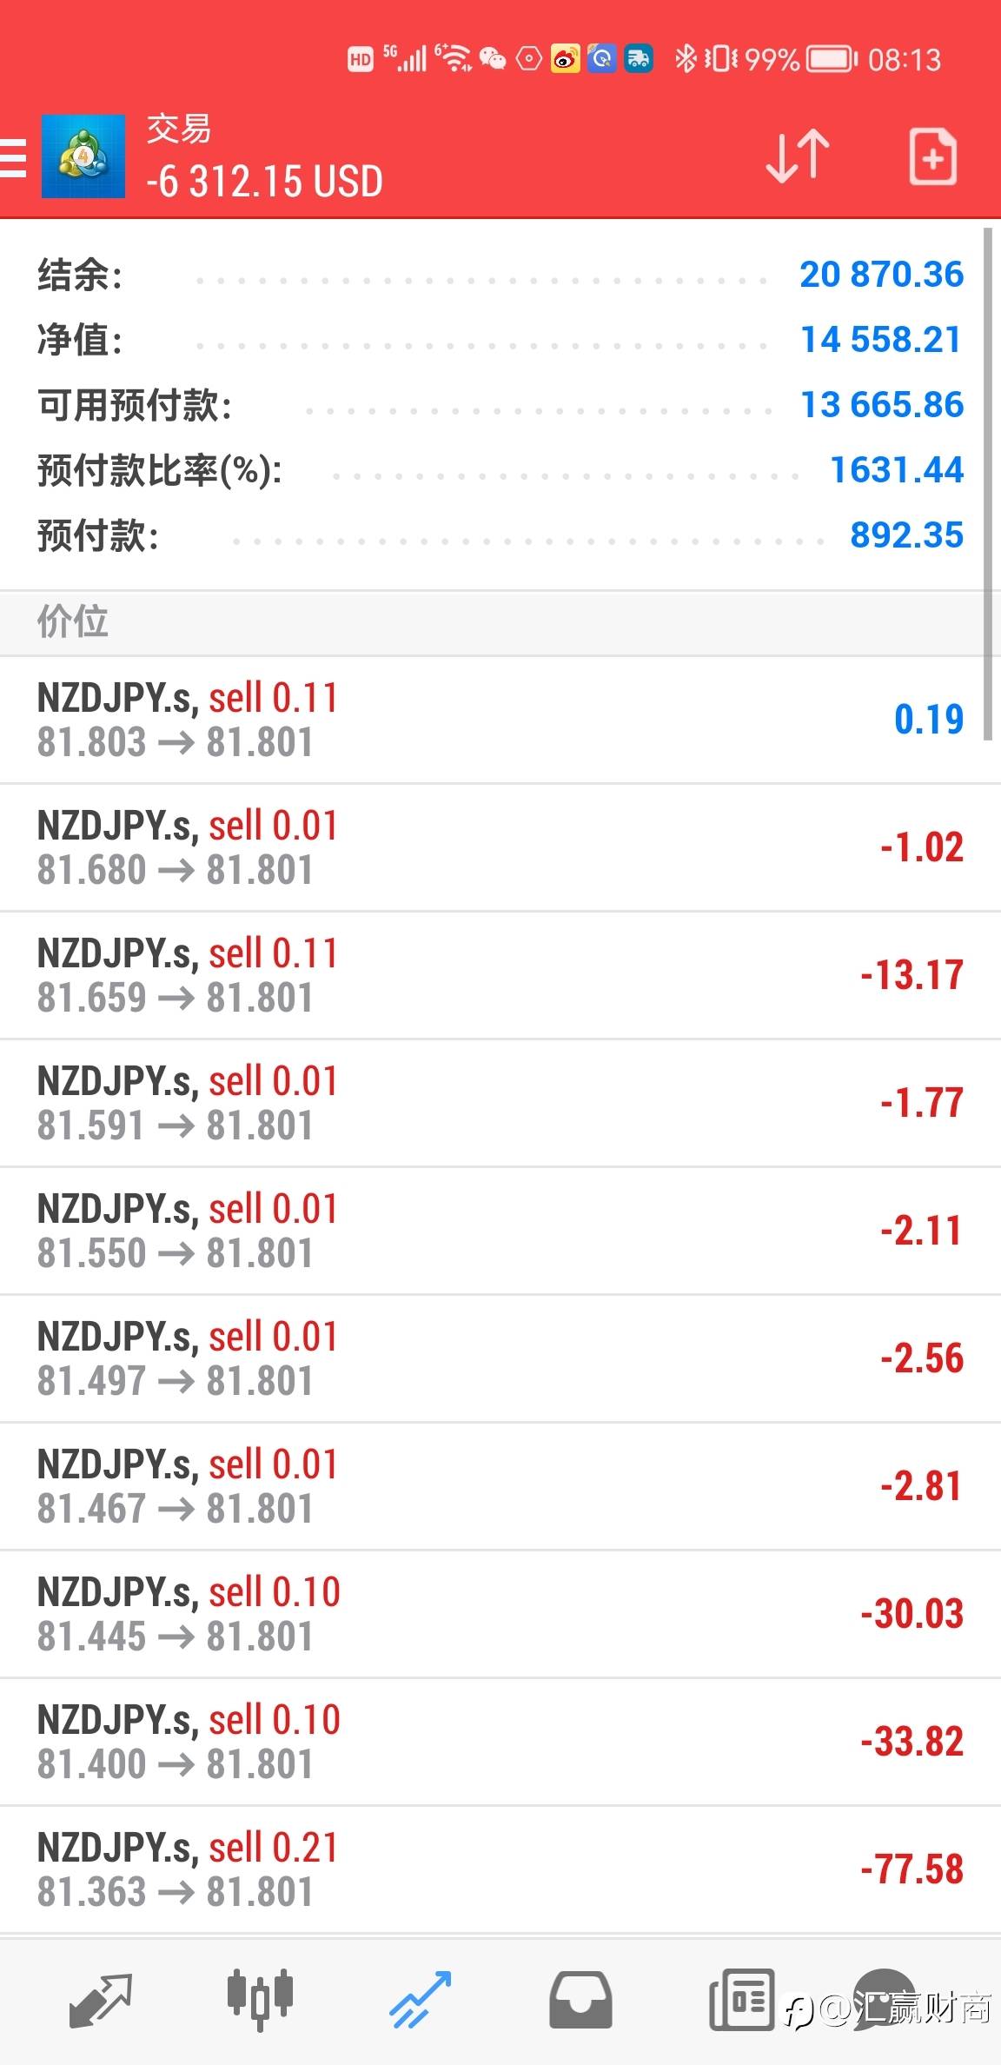The height and width of the screenshot is (2065, 1001).
Task: Tap the -6 312.15 USD profit header
Action: (265, 182)
